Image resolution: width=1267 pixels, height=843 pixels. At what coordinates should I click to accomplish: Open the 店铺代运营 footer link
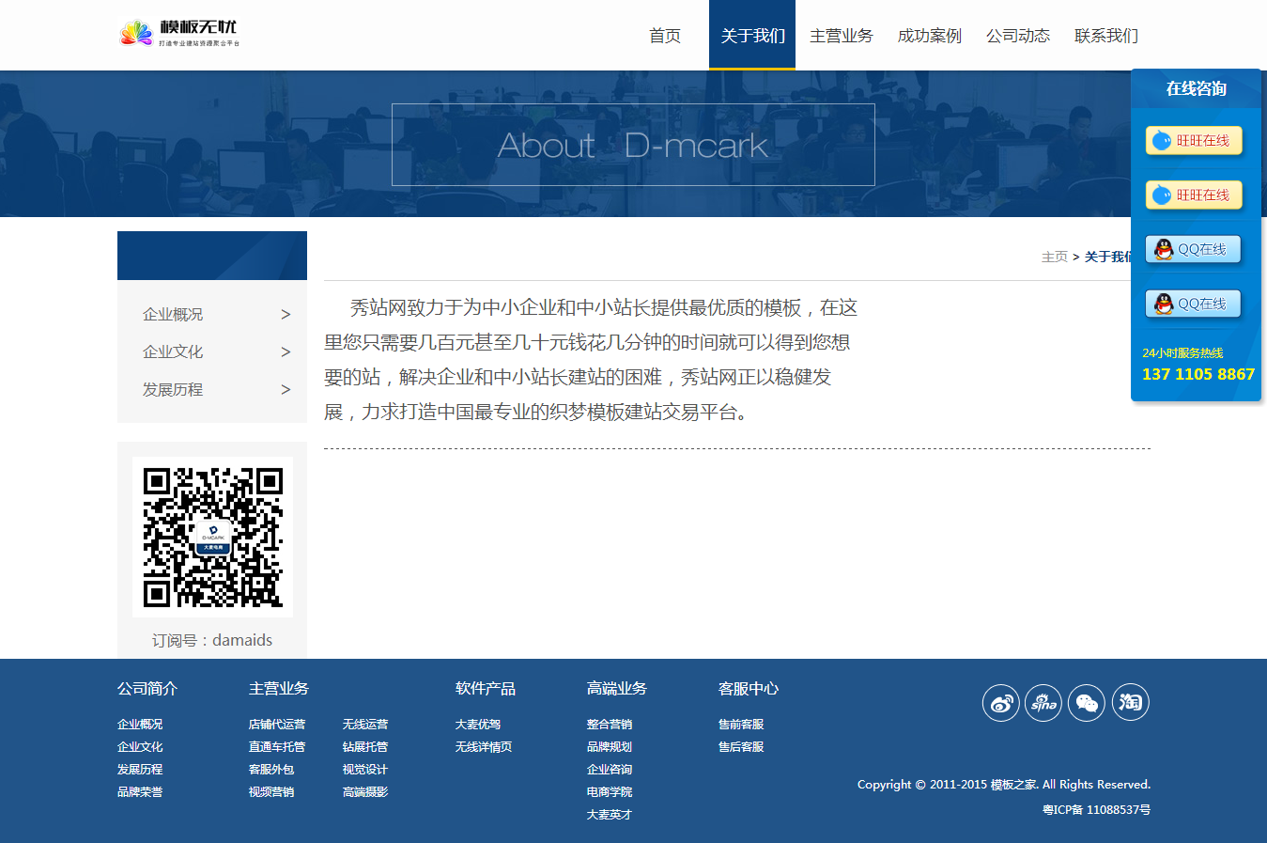tap(277, 725)
